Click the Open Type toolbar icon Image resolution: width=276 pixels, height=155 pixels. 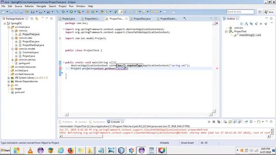[x=102, y=12]
